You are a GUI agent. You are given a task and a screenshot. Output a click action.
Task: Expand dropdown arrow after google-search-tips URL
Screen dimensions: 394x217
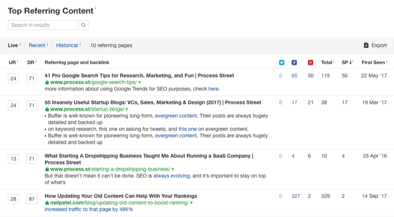[140, 82]
